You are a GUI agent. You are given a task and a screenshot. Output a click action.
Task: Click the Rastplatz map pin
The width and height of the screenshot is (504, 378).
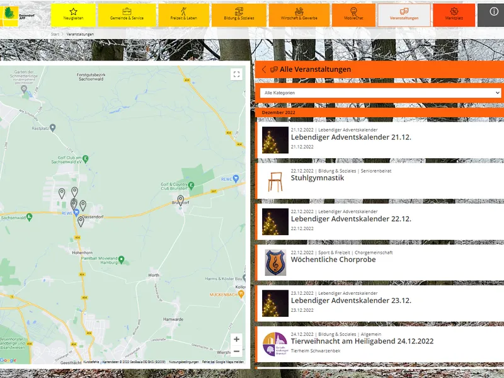click(53, 128)
